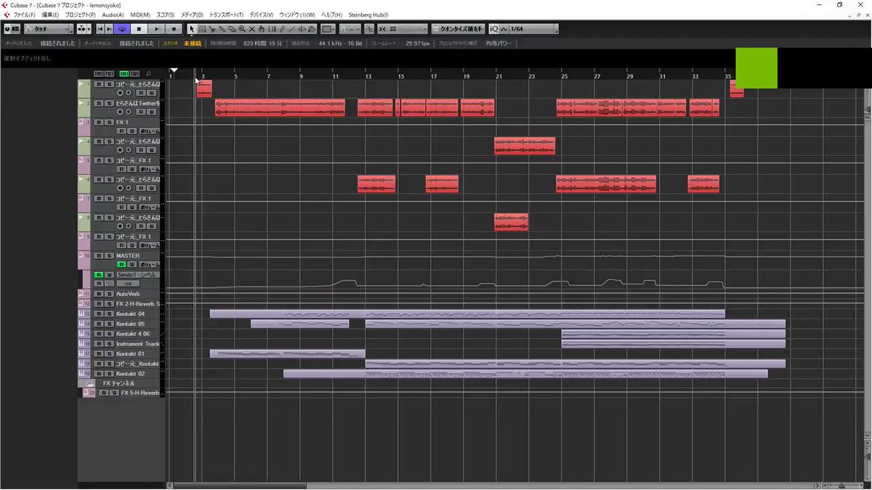
Task: Select the Range Selection tool
Action: (202, 29)
